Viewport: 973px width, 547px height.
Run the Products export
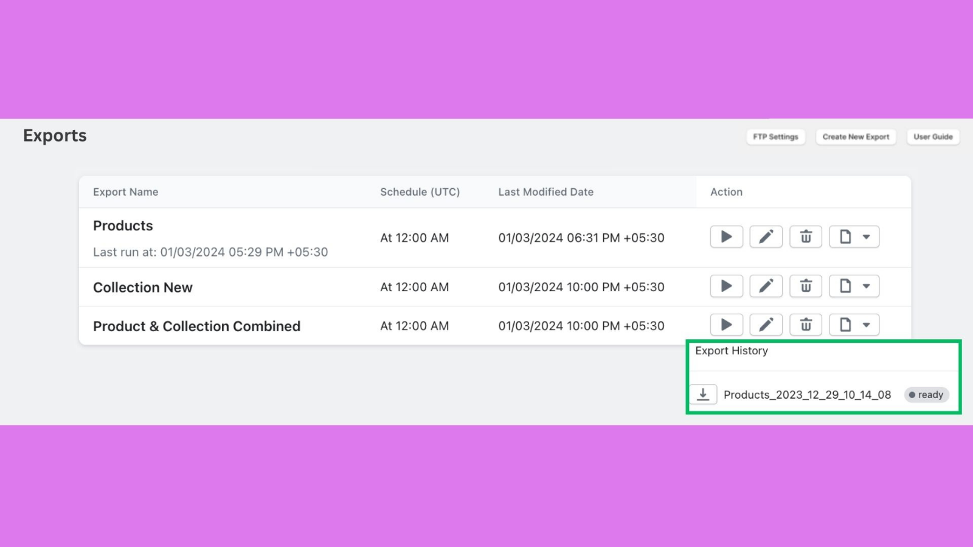[726, 237]
